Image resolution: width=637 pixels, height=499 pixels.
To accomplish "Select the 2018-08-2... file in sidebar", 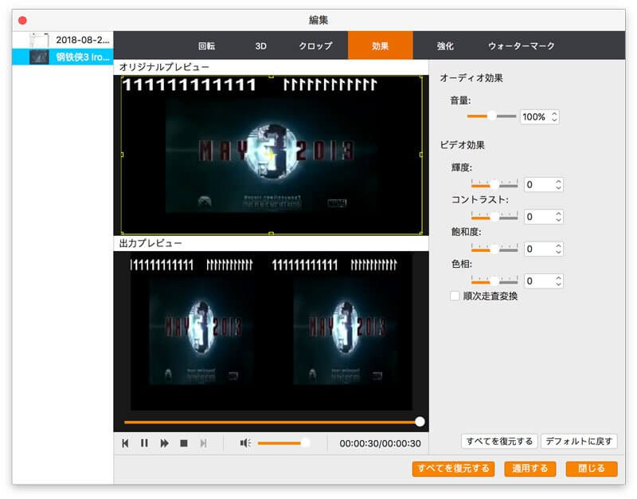I will pos(63,40).
